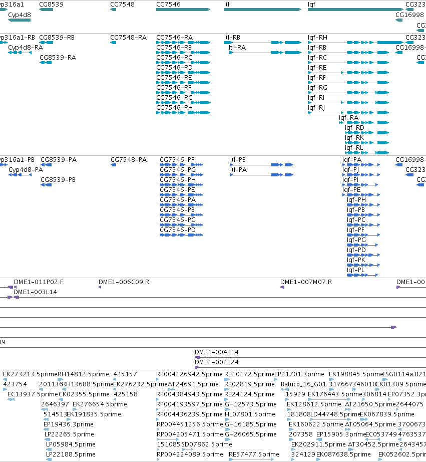Viewport: 426px width, 462px height.
Task: Select the ltl-RA transcript glyph
Action: point(265,53)
